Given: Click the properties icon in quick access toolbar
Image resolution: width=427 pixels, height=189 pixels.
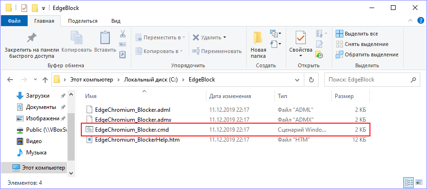Looking at the screenshot, I should pyautogui.click(x=24, y=8).
